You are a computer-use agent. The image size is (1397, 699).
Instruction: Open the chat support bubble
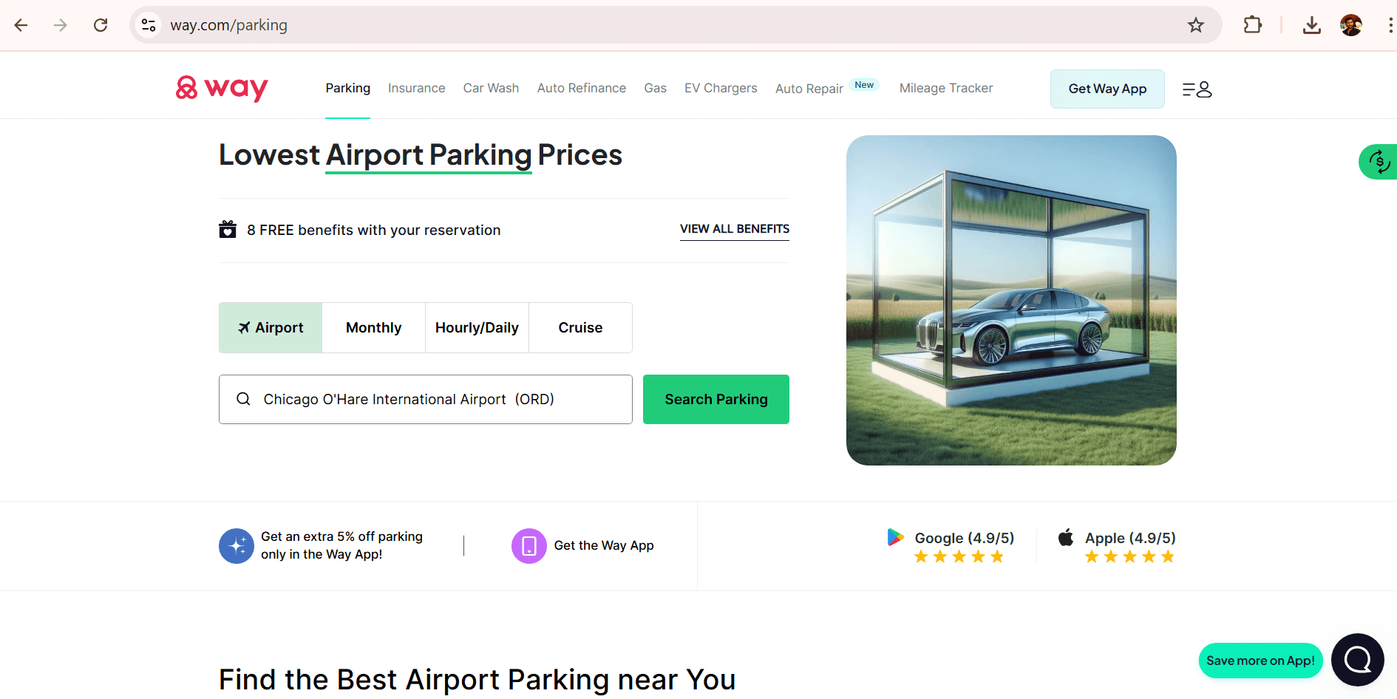(x=1357, y=659)
